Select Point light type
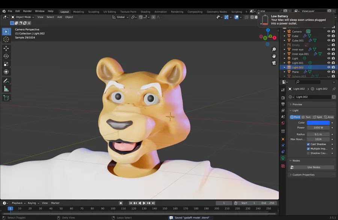The image size is (338, 220). click(295, 117)
